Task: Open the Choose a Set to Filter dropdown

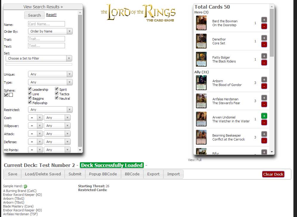Action: [39, 58]
